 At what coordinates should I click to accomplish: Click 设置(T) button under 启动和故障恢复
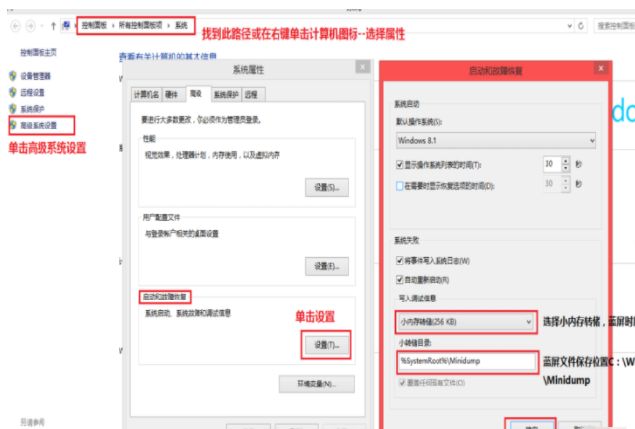pos(326,344)
